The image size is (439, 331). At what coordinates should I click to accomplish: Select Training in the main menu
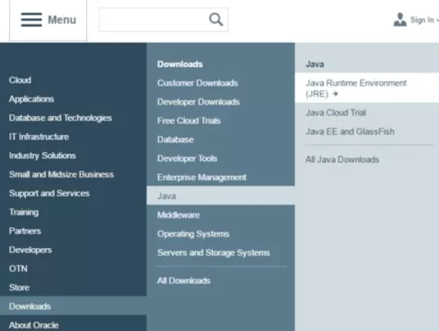[23, 213]
